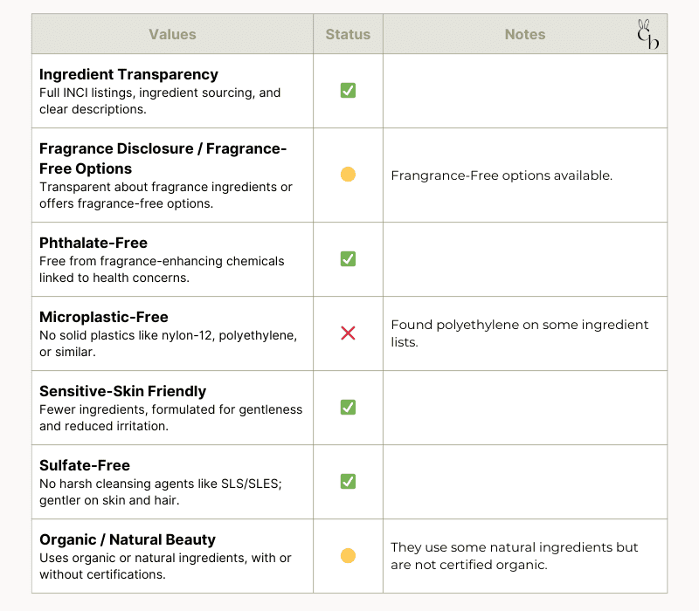The height and width of the screenshot is (611, 699).
Task: Select the Values column header
Action: tap(172, 34)
